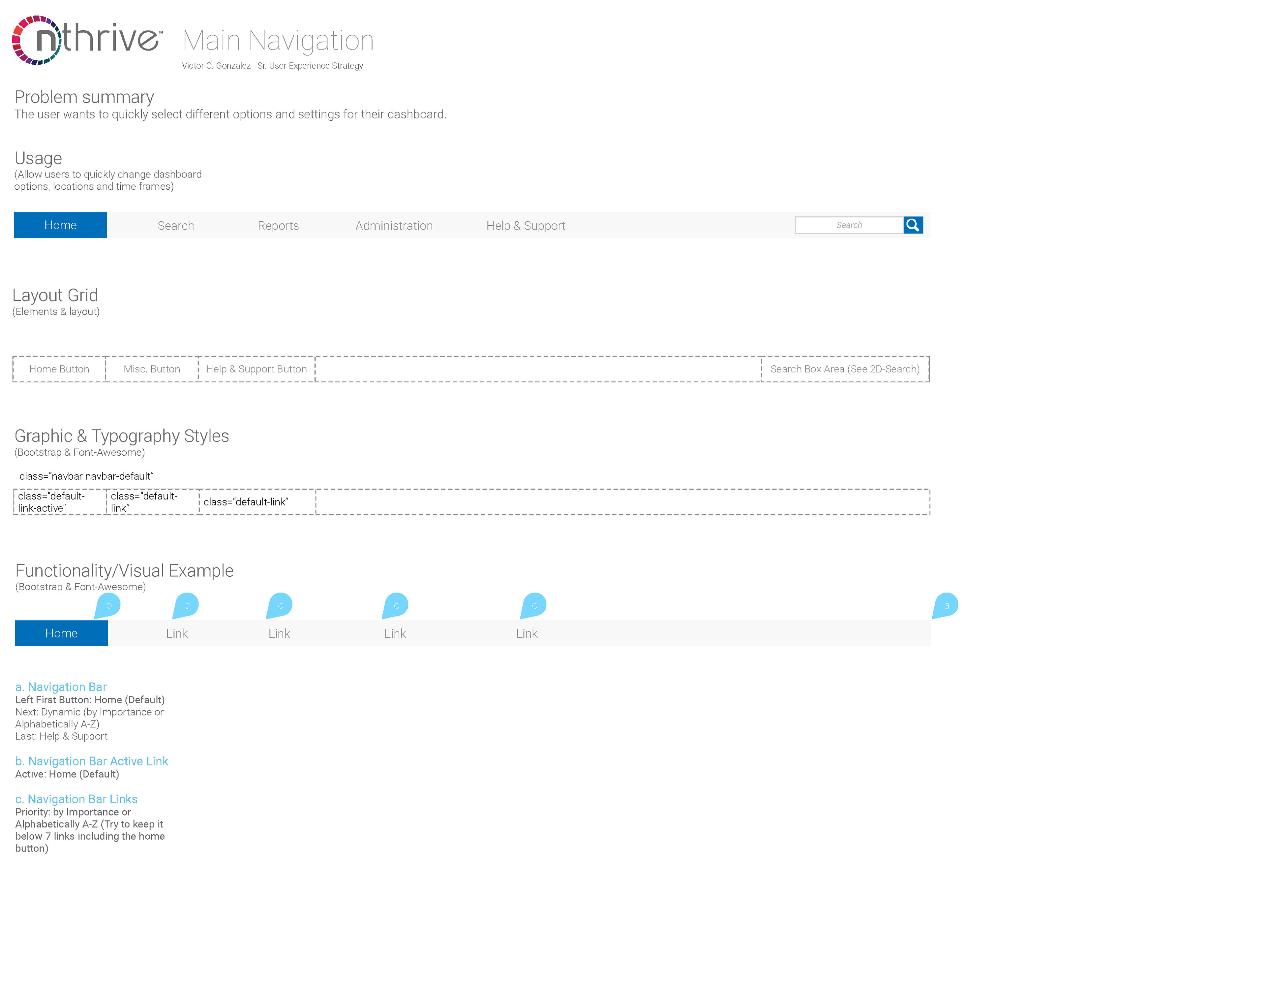
Task: Click the first blue c marker
Action: (x=186, y=606)
